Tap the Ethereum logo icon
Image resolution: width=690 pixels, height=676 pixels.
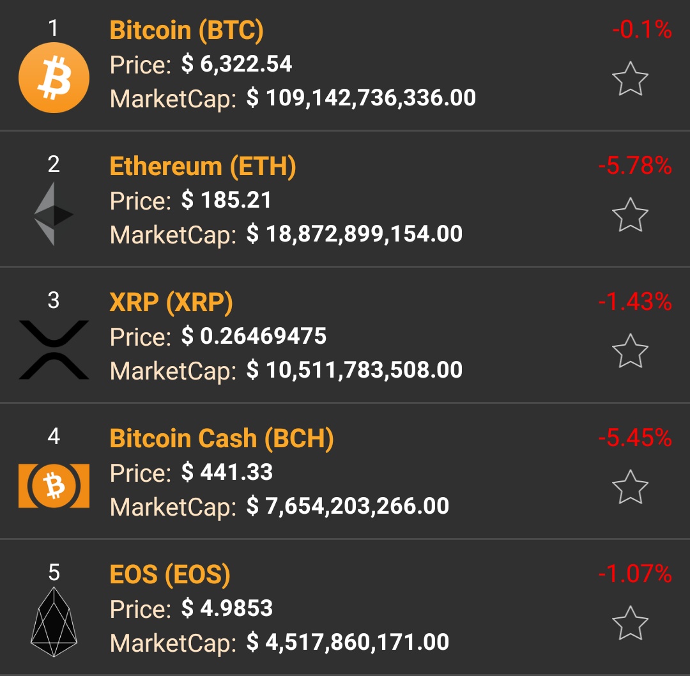click(54, 212)
